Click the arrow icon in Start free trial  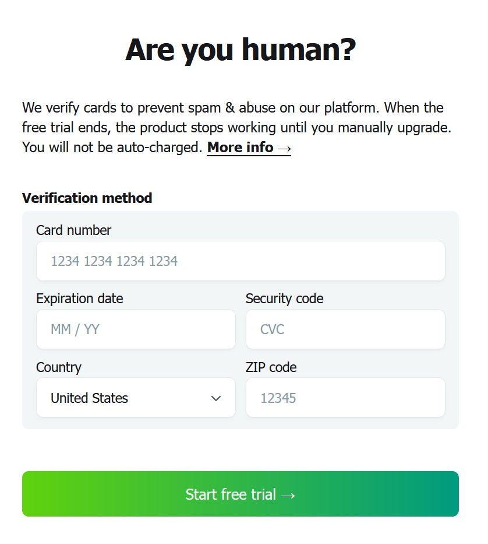pyautogui.click(x=288, y=495)
